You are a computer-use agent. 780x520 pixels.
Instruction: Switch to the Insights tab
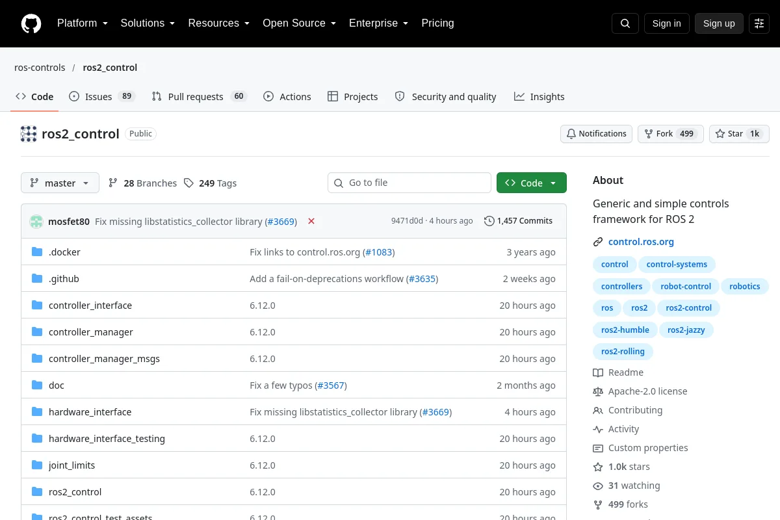[539, 96]
